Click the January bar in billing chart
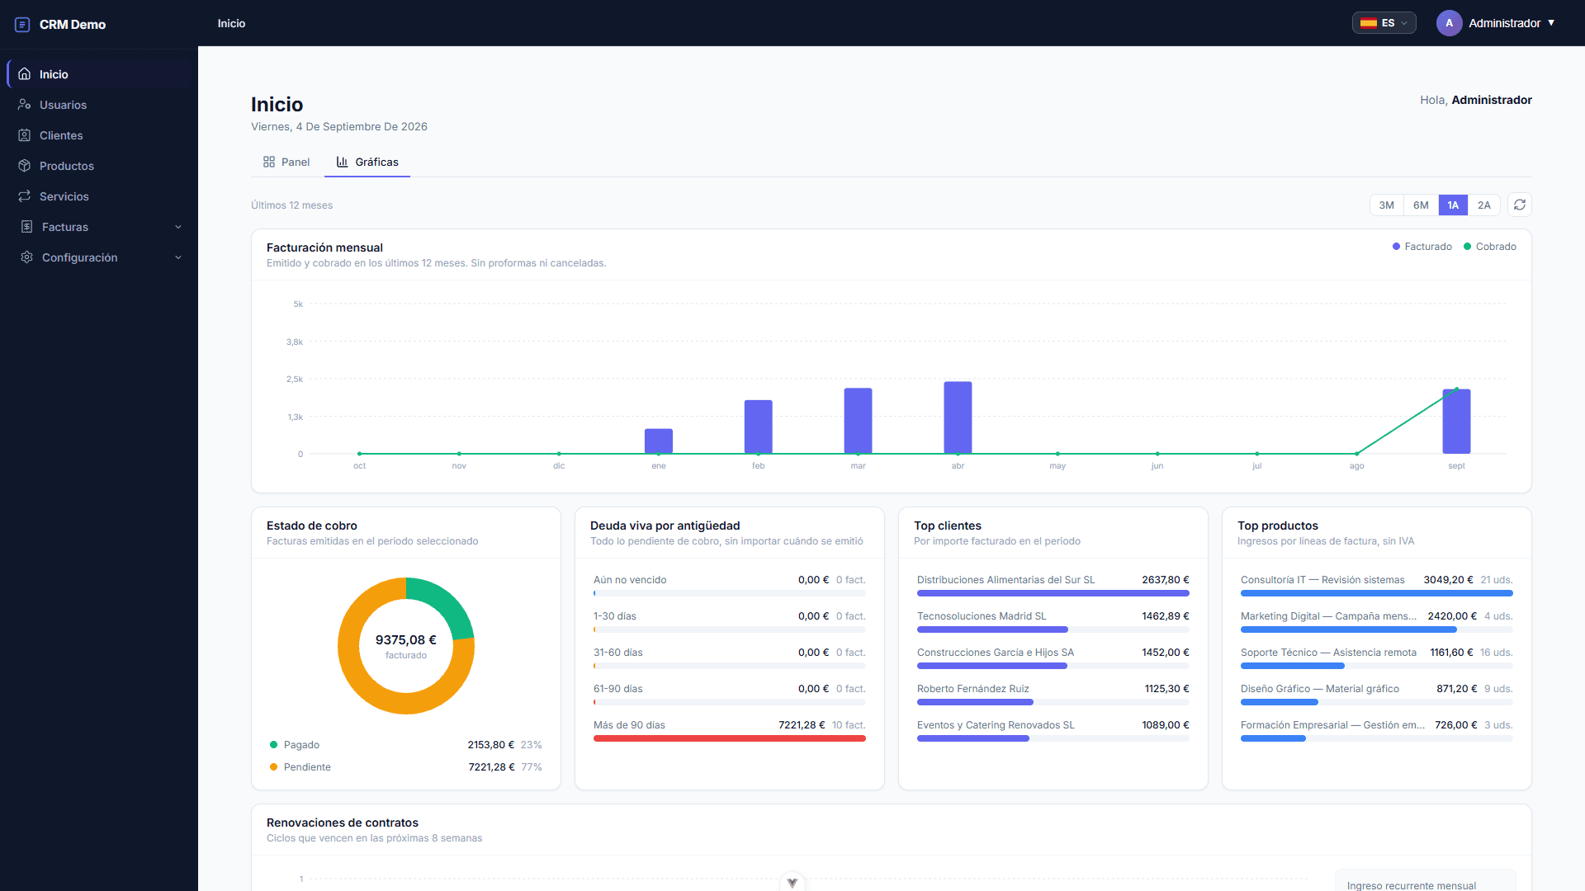The width and height of the screenshot is (1585, 891). pyautogui.click(x=658, y=441)
